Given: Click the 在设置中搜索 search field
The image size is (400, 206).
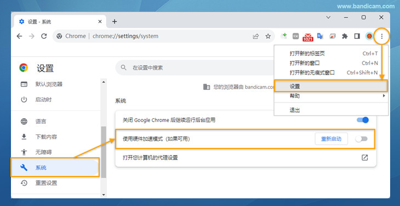Looking at the screenshot, I should (195, 68).
